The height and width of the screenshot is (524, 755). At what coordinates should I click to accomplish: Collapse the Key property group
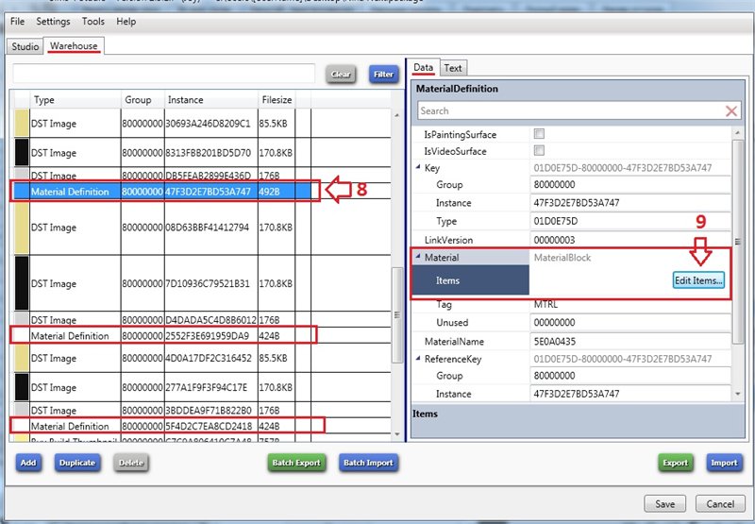[x=418, y=168]
